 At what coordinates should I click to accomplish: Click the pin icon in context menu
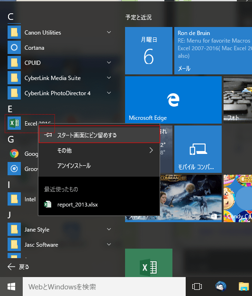48,135
